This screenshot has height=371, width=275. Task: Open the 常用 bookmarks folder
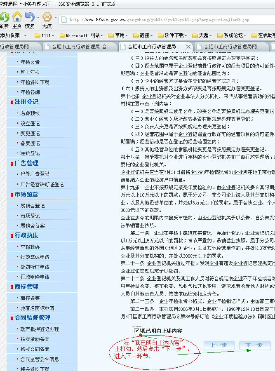pos(118,35)
